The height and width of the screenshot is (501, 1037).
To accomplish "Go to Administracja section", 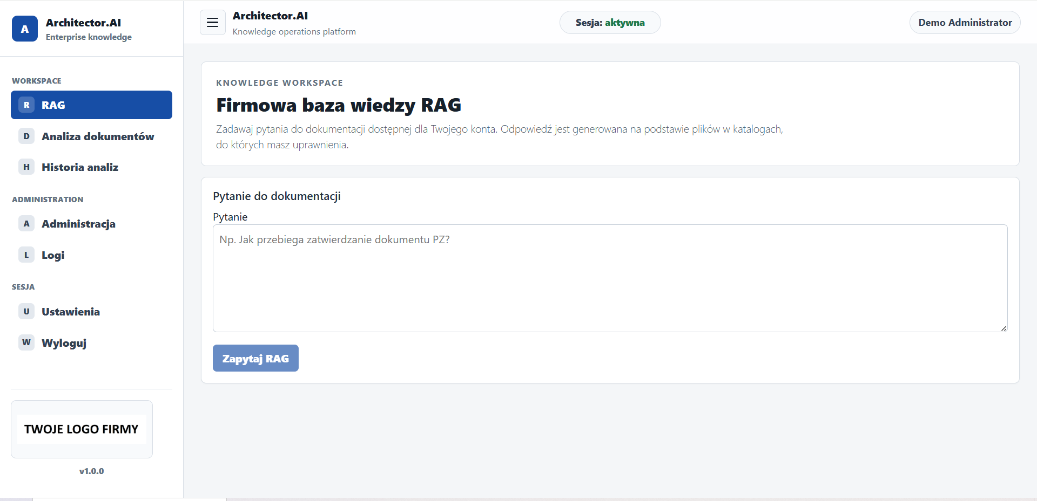I will tap(91, 224).
